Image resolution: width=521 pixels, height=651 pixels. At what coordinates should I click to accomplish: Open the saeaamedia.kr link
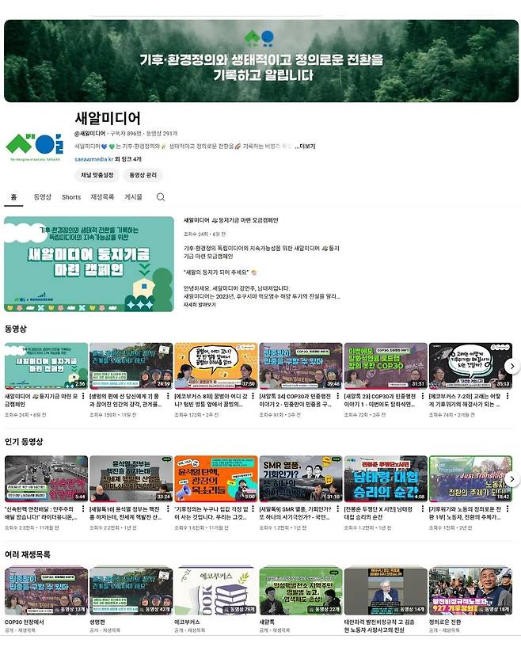[x=93, y=159]
